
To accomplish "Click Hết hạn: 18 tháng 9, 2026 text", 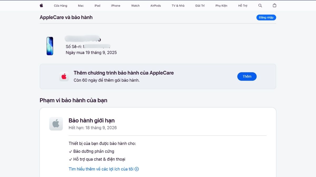I will click(93, 128).
